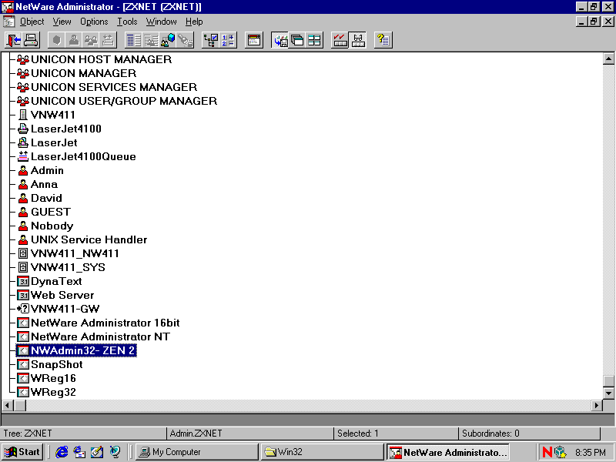This screenshot has width=616, height=462.
Task: Click the grayed create-user toolbar icon
Action: 74,40
